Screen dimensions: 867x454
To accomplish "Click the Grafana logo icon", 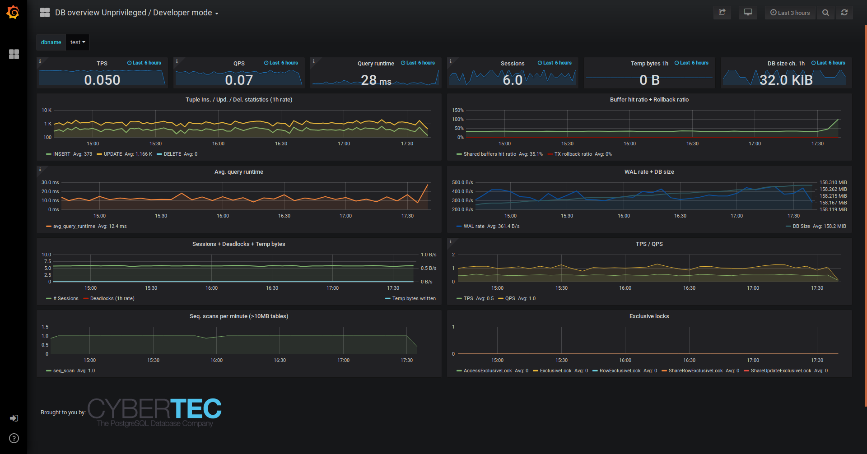I will 13,12.
